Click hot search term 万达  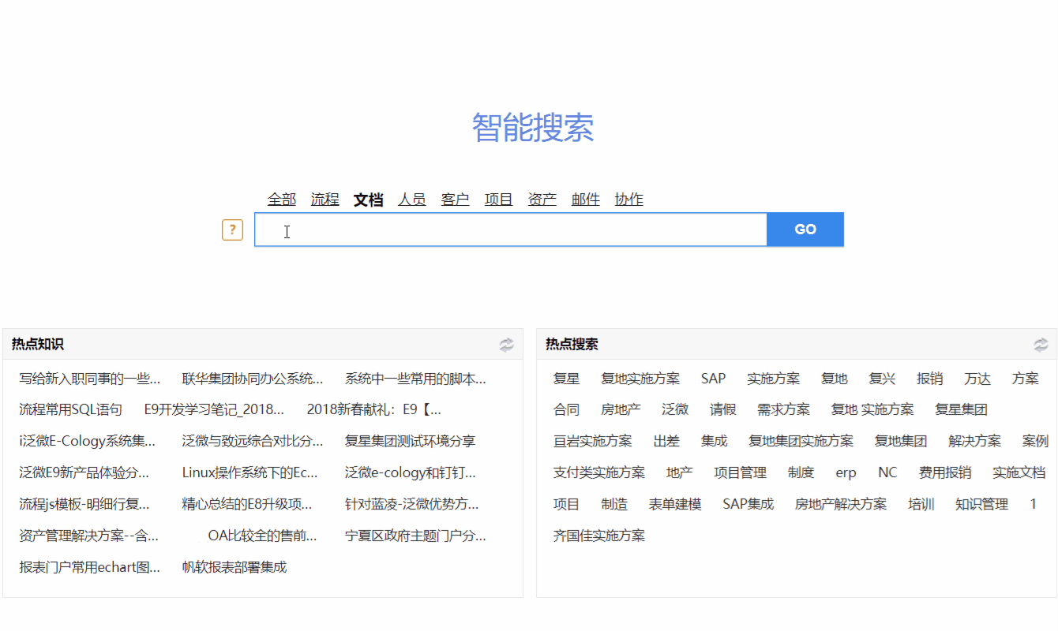[x=977, y=379]
